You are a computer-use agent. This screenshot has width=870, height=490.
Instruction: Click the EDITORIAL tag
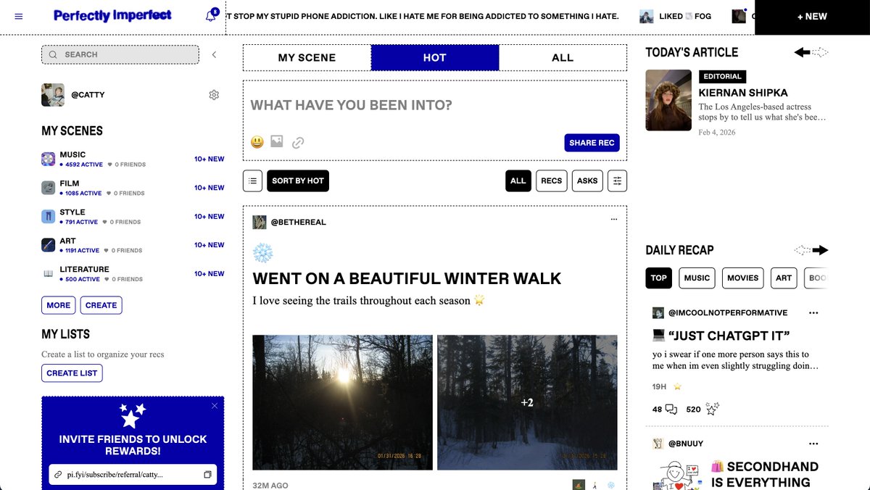[722, 76]
